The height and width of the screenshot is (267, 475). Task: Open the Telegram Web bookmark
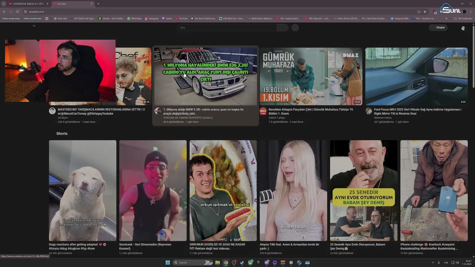click(x=400, y=18)
